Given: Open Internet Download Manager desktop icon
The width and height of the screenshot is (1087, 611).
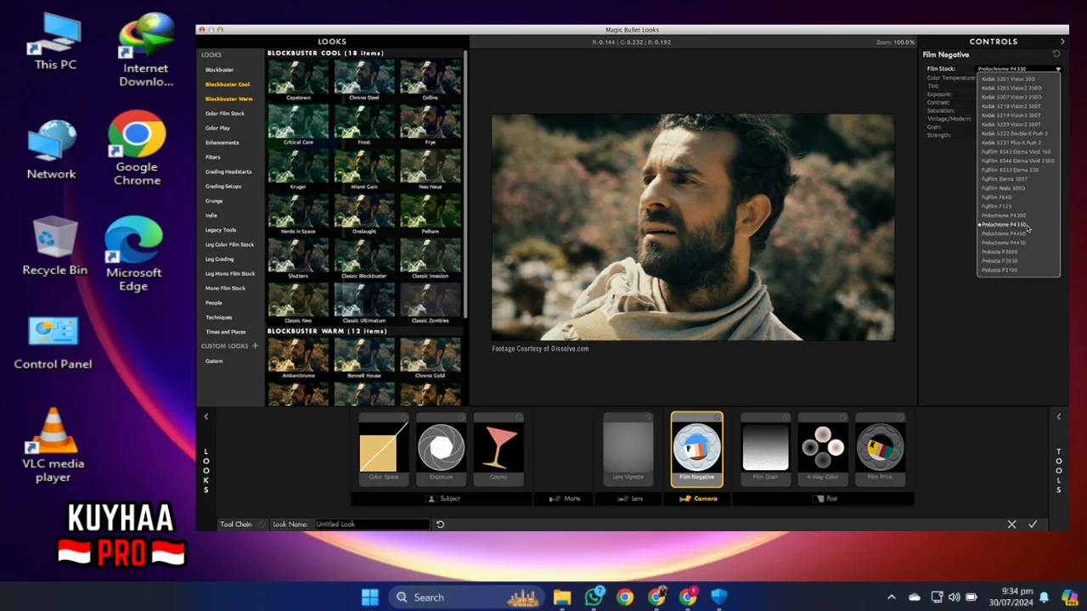Looking at the screenshot, I should (146, 51).
